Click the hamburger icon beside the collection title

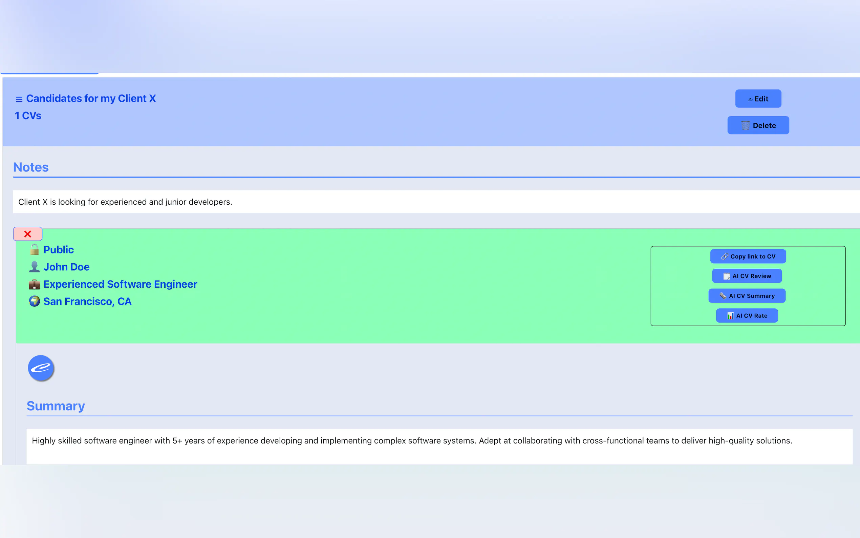[x=19, y=99]
